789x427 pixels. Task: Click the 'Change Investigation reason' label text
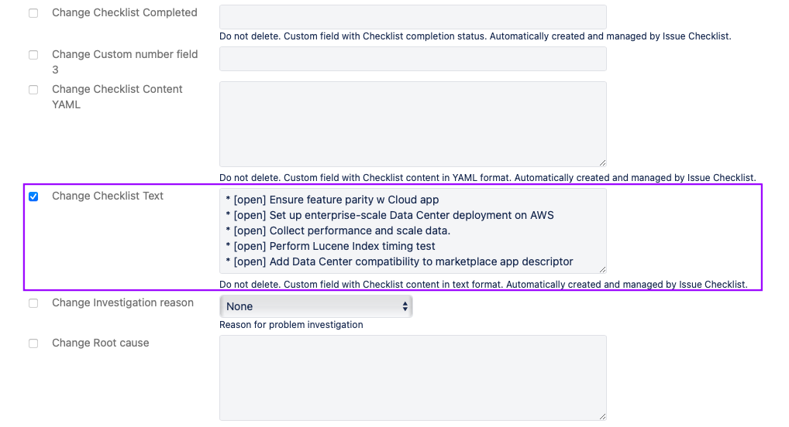122,302
